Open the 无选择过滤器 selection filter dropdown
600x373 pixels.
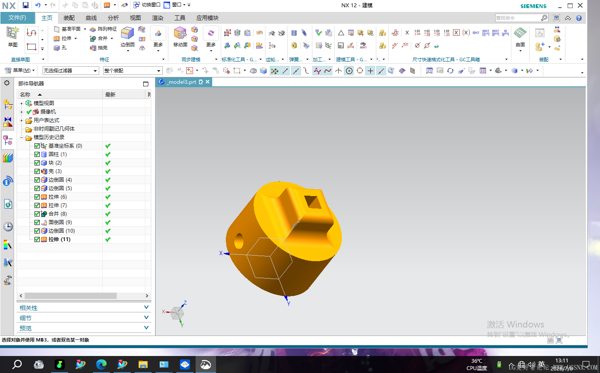tap(71, 71)
